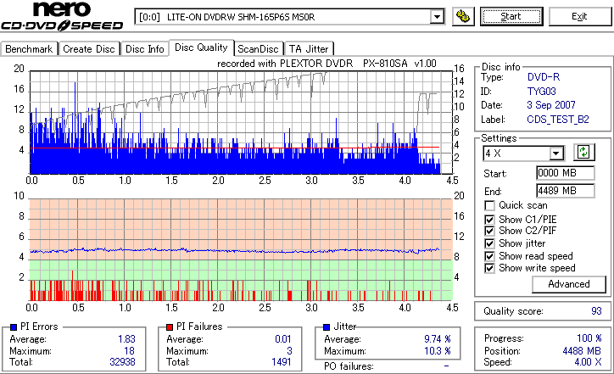Click the Nero CD-DVD Speed logo
Image resolution: width=614 pixels, height=374 pixels.
[x=62, y=16]
